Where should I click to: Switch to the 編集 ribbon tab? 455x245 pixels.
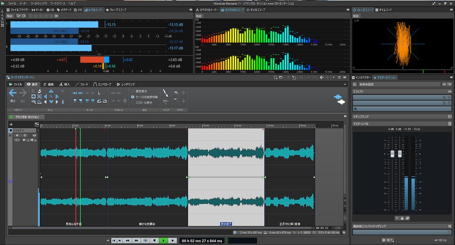click(x=48, y=85)
